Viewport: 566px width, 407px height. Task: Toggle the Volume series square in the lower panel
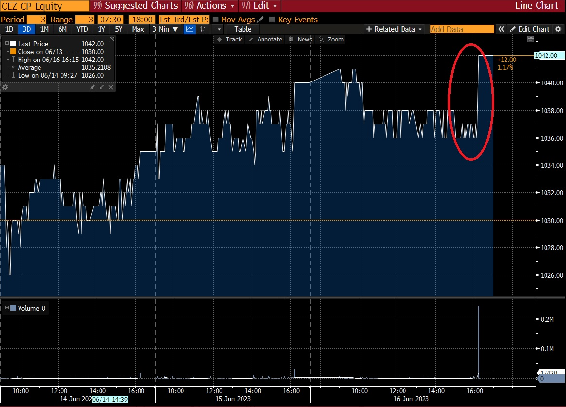13,308
